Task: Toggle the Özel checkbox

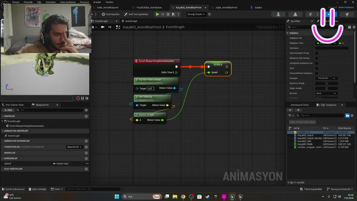Action: point(317,68)
